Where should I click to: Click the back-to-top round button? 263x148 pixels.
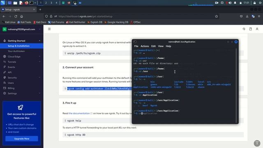[257, 143]
